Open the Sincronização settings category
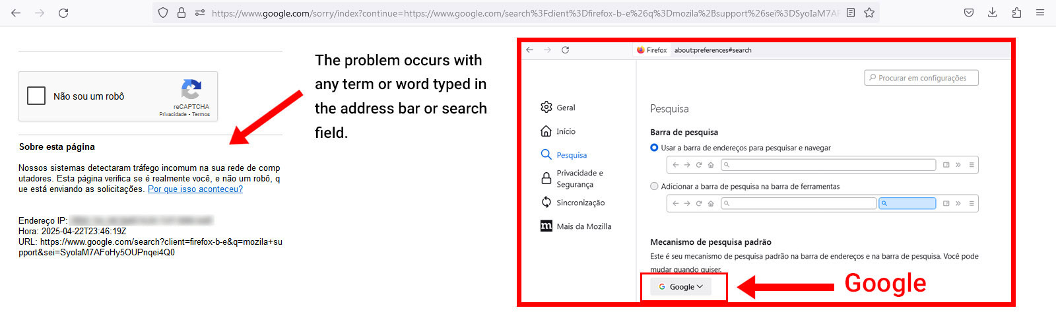 (572, 202)
